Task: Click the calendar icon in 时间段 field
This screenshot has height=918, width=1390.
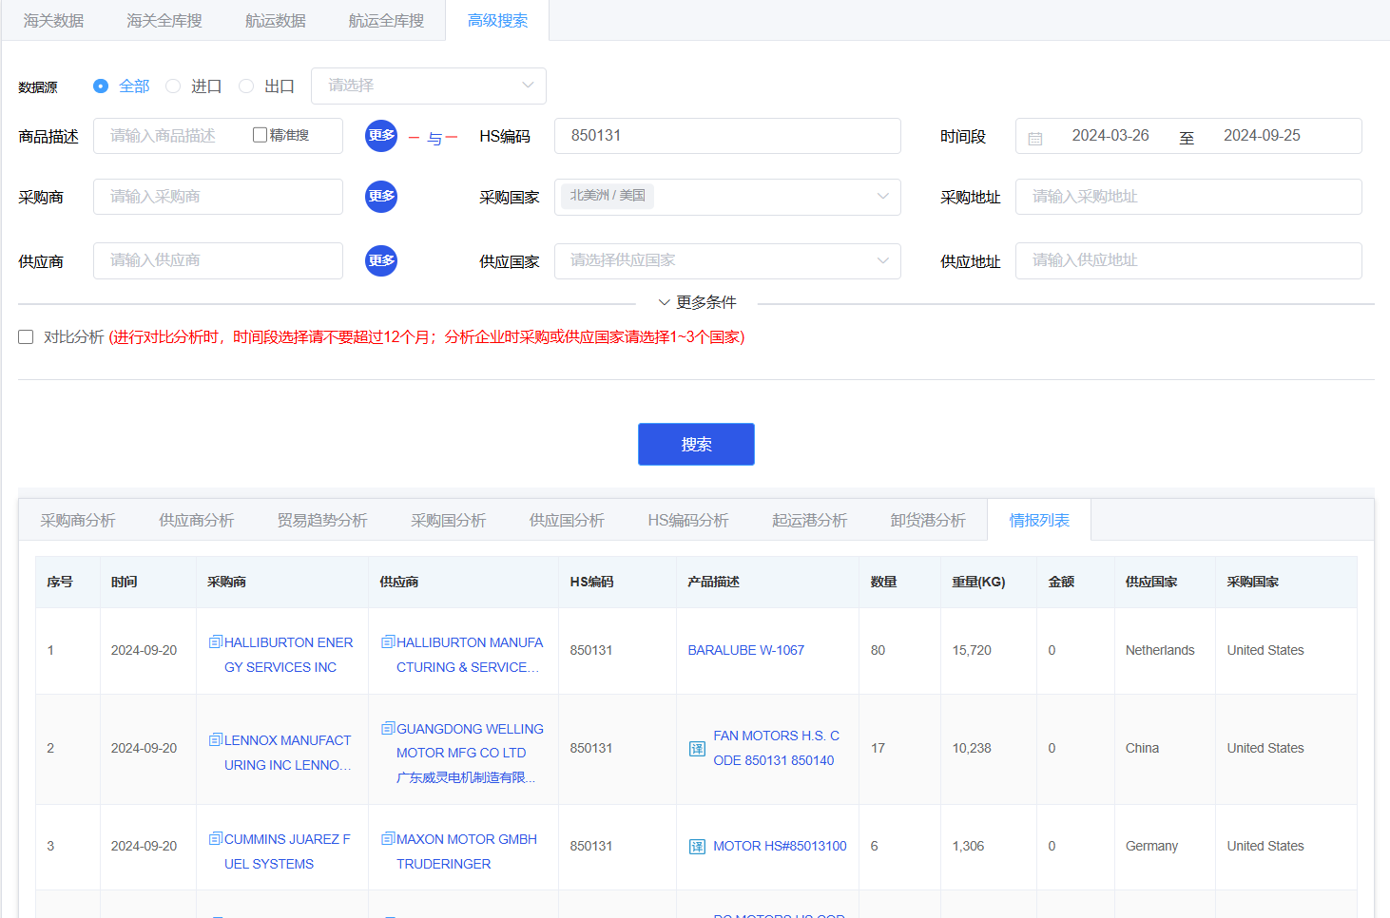Action: 1035,138
